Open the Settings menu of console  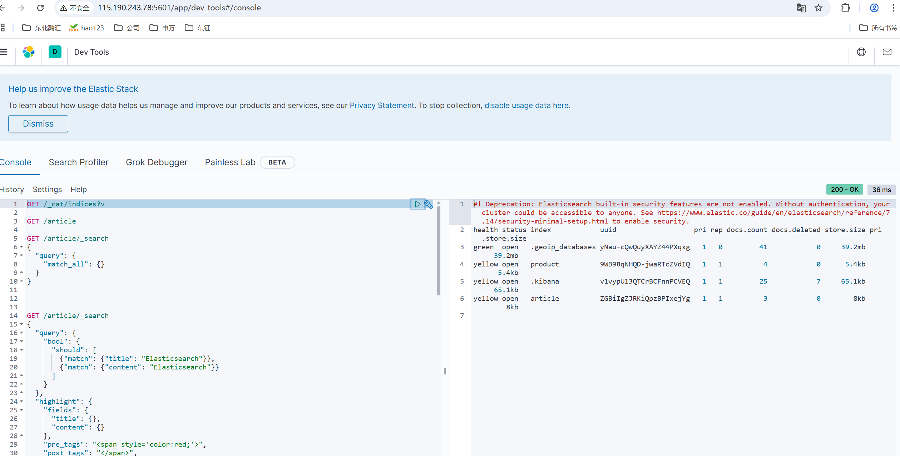pyautogui.click(x=47, y=190)
